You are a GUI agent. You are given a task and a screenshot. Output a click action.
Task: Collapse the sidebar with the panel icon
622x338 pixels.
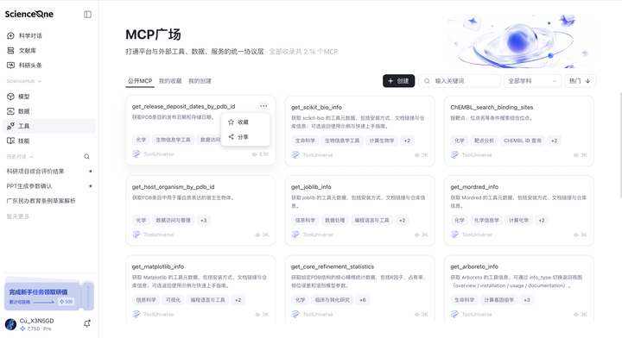pyautogui.click(x=87, y=15)
